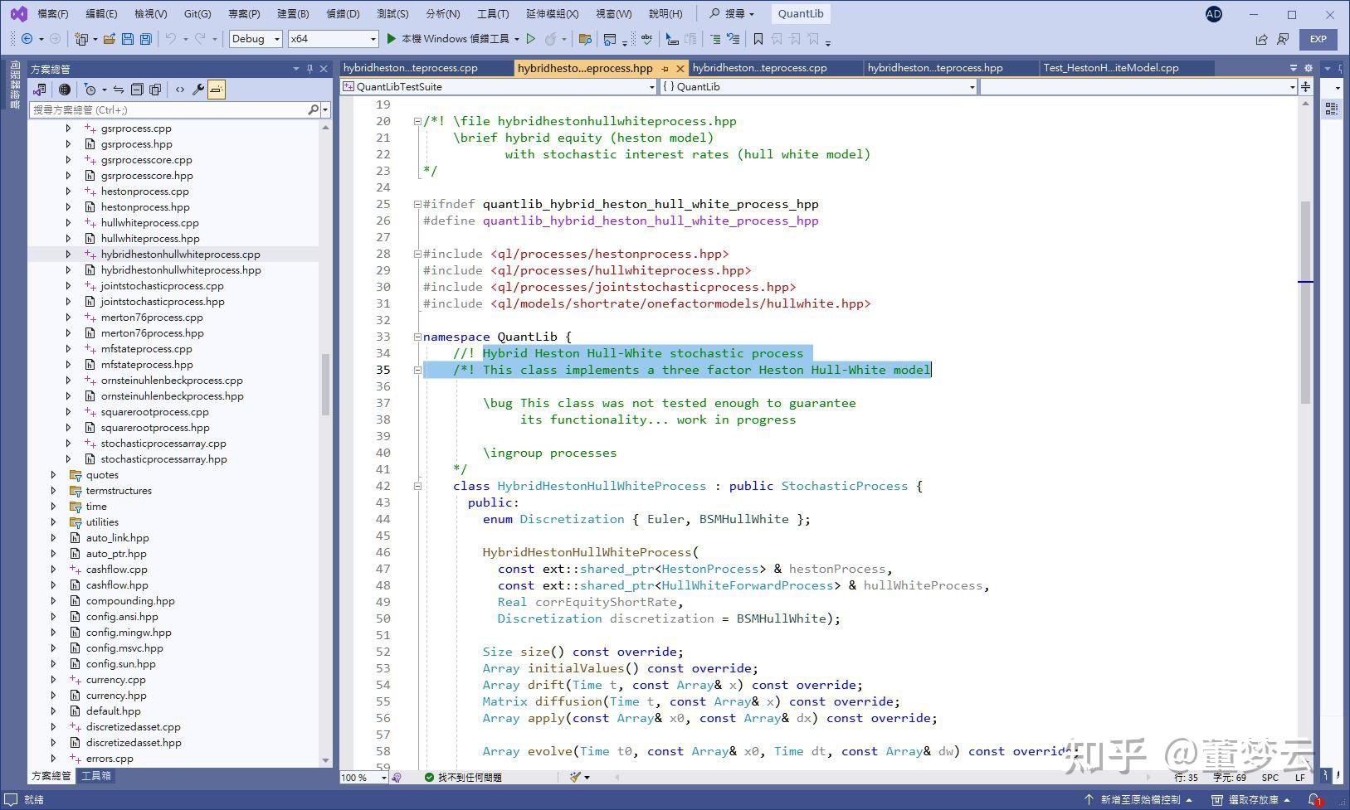The image size is (1350, 810).
Task: Click the EXP button at top right
Action: pos(1318,39)
